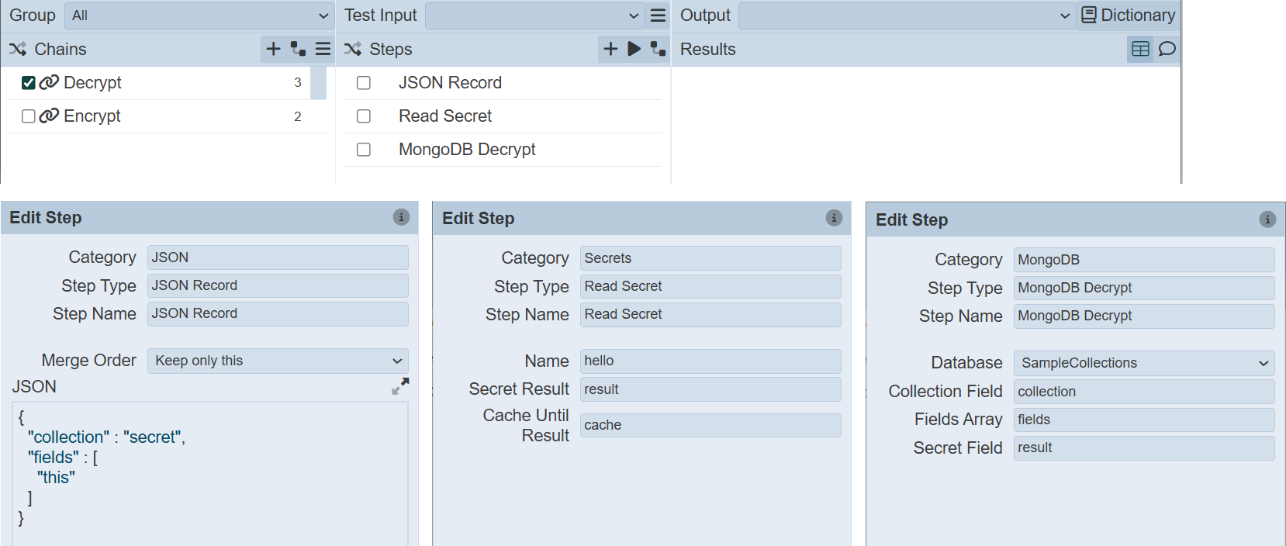The width and height of the screenshot is (1286, 546).
Task: Show Results comment bubble view
Action: tap(1167, 50)
